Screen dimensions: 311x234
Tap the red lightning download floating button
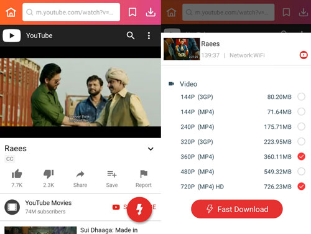pos(139,209)
